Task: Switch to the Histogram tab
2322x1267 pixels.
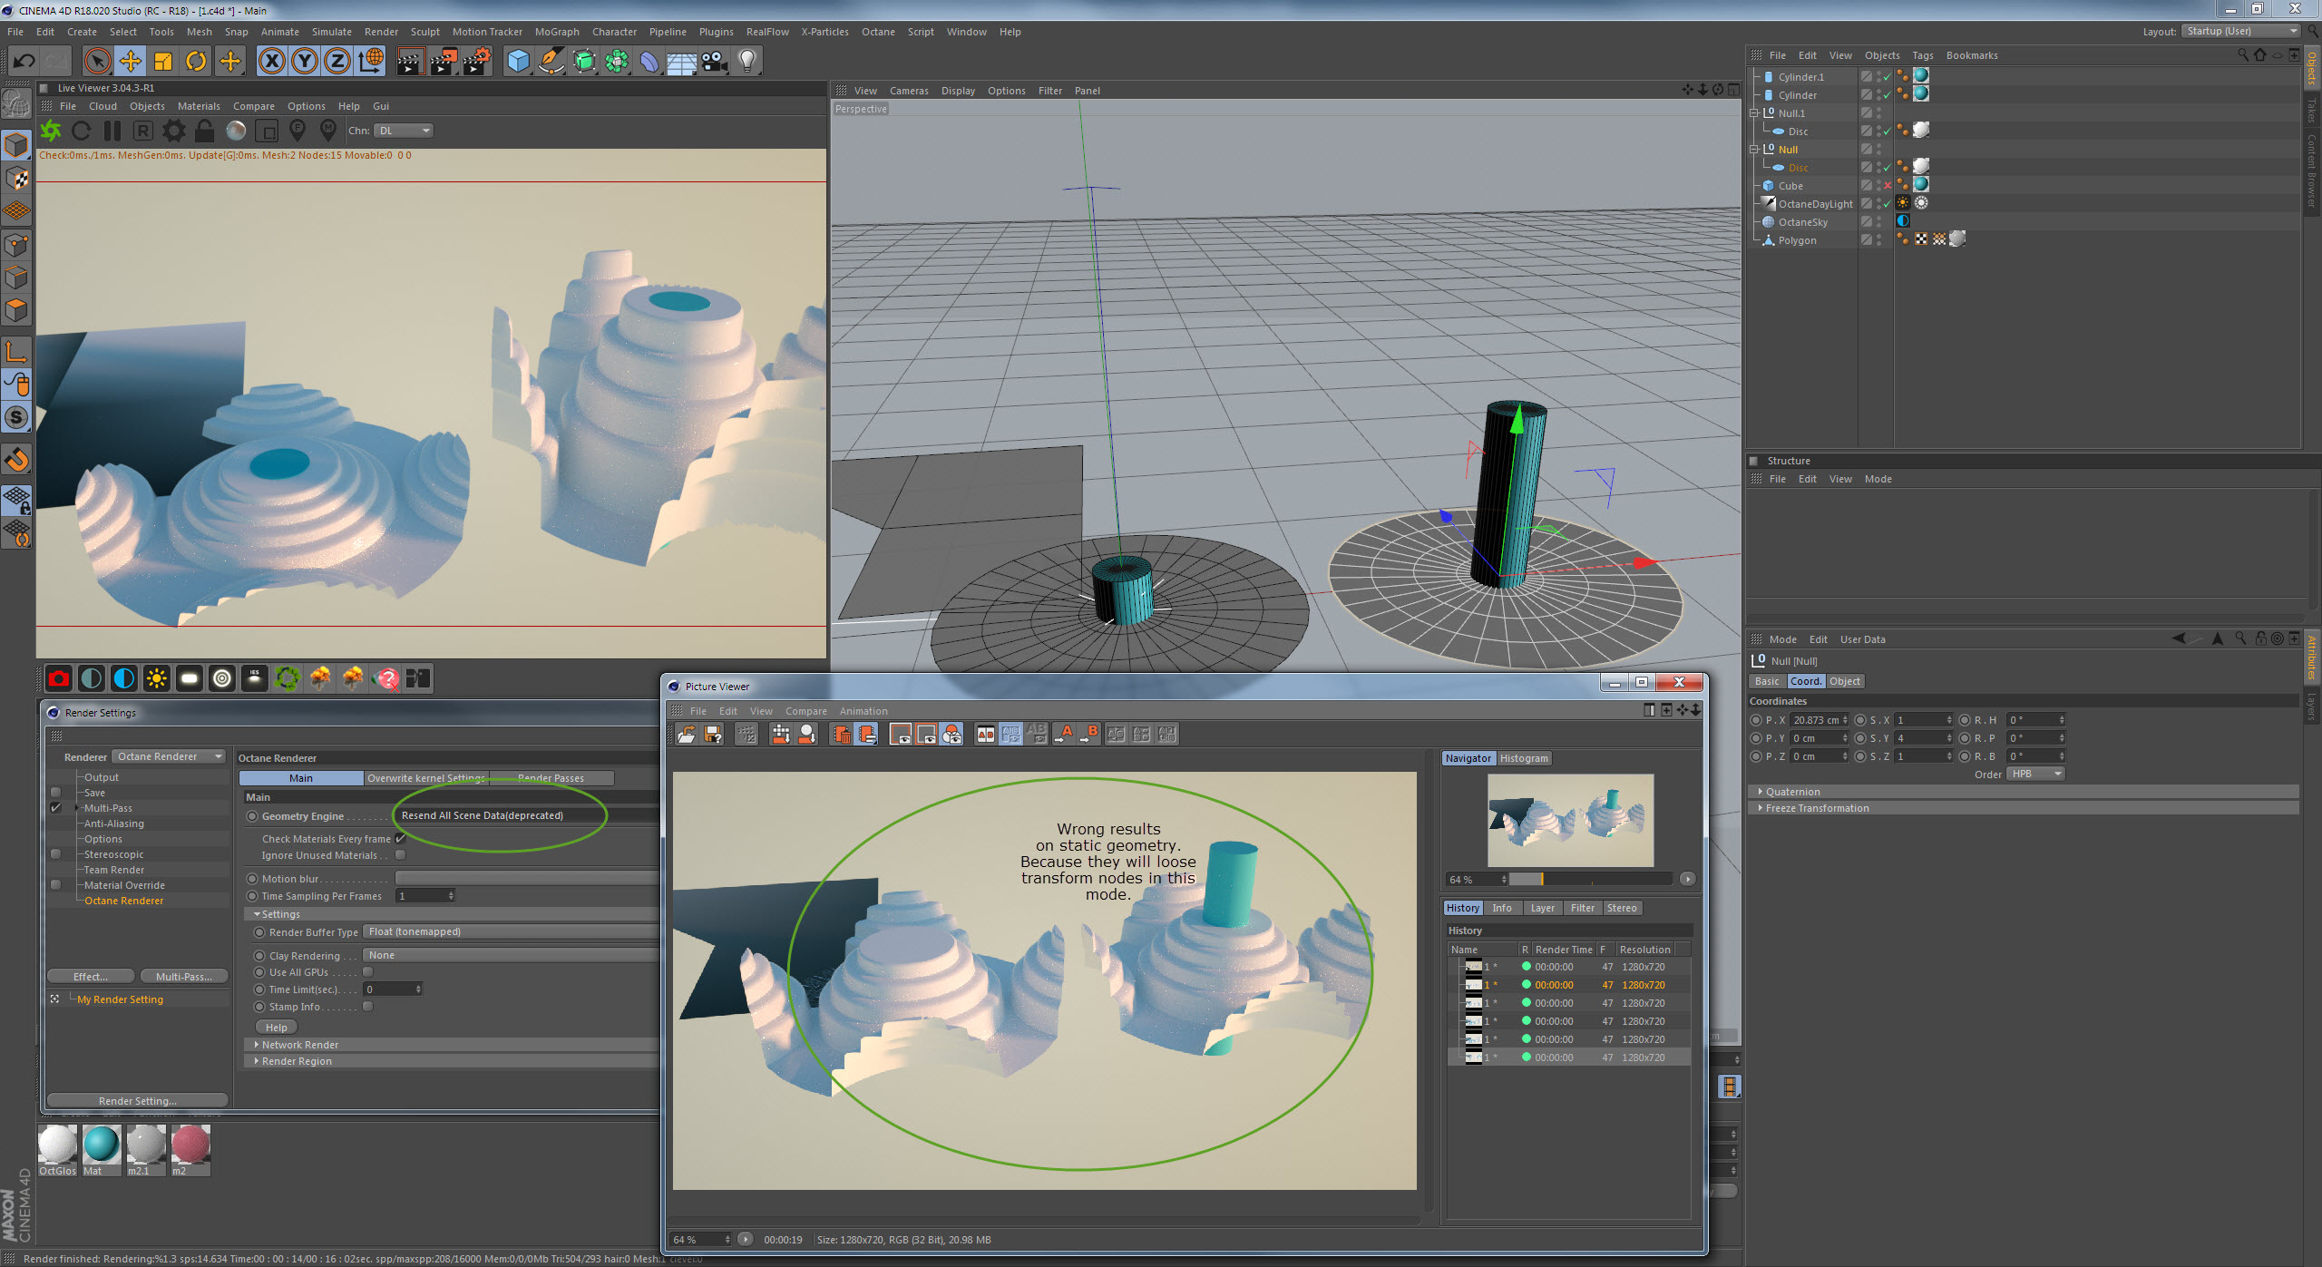Action: click(1524, 758)
